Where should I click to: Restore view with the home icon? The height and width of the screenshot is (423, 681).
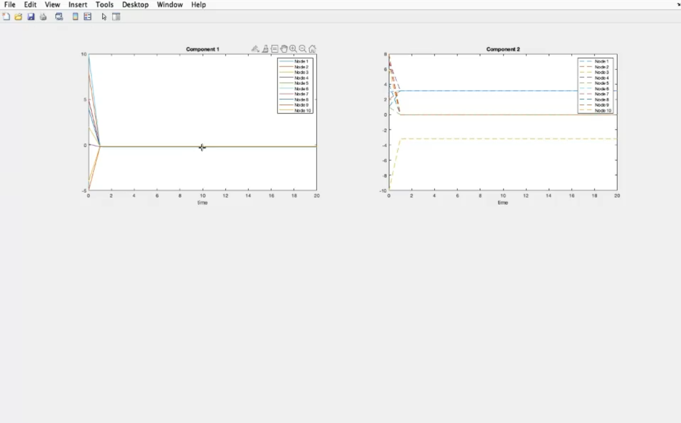tap(312, 49)
